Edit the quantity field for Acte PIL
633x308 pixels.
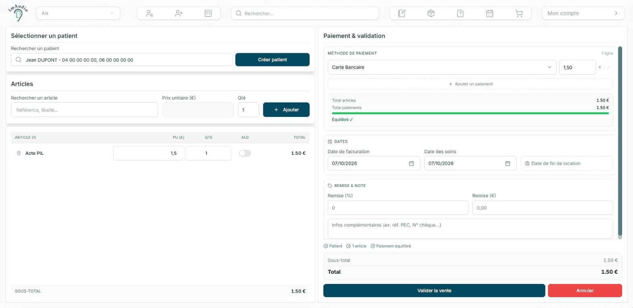tap(209, 153)
